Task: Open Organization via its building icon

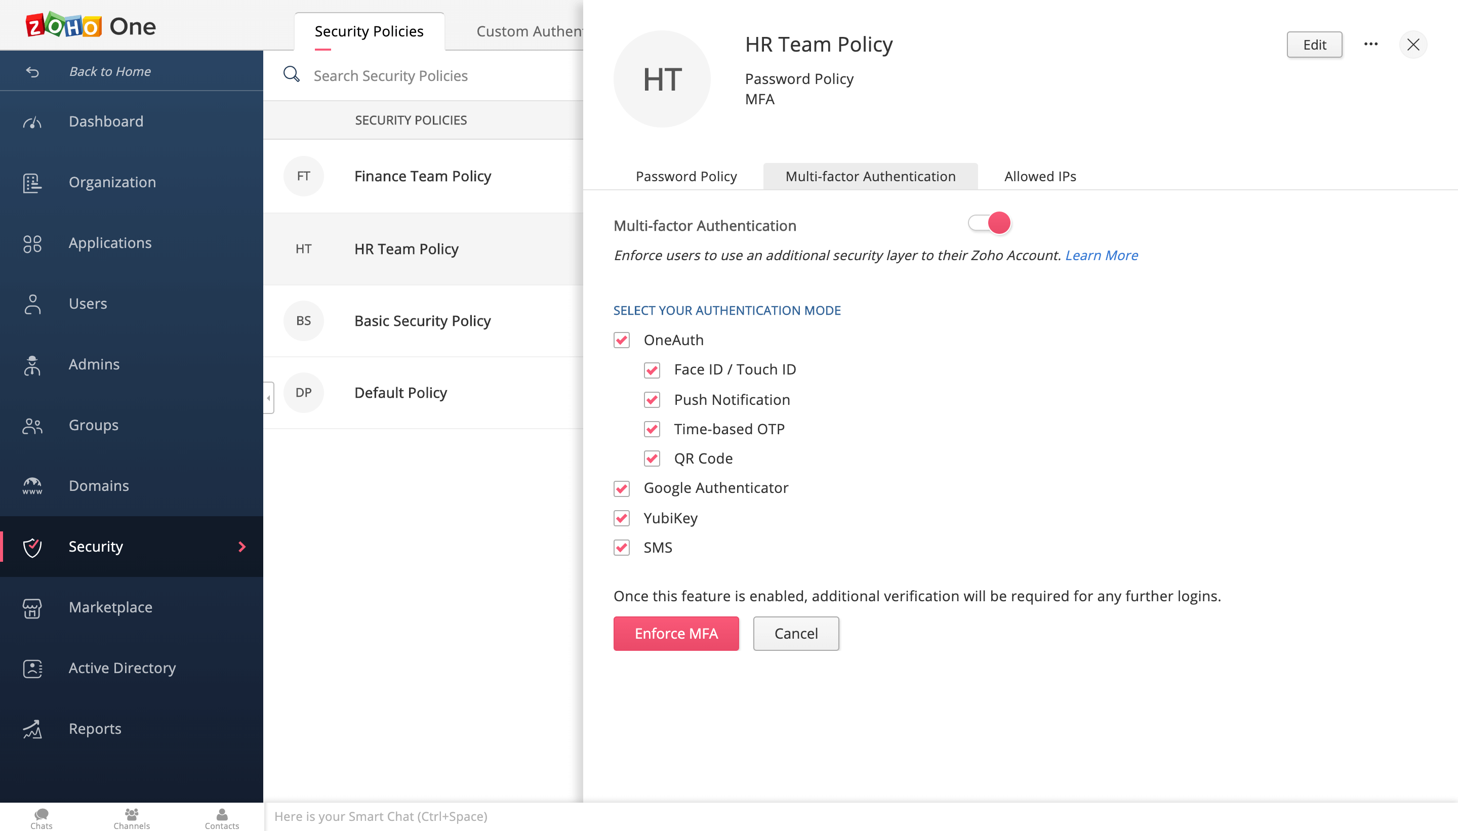Action: tap(32, 183)
